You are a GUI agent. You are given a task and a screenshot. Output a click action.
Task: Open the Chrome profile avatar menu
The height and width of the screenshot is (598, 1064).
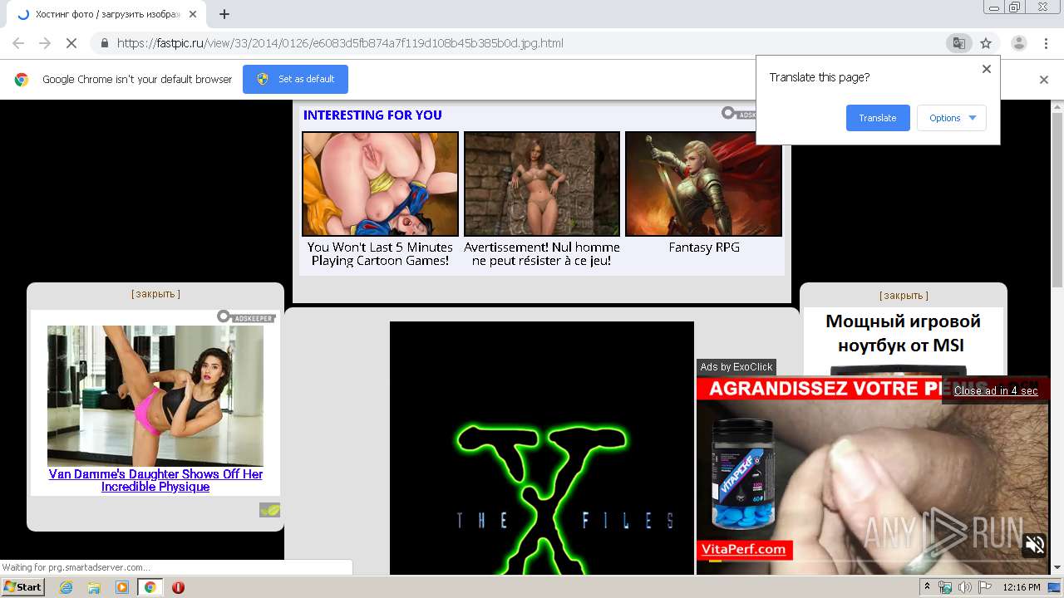coord(1018,43)
